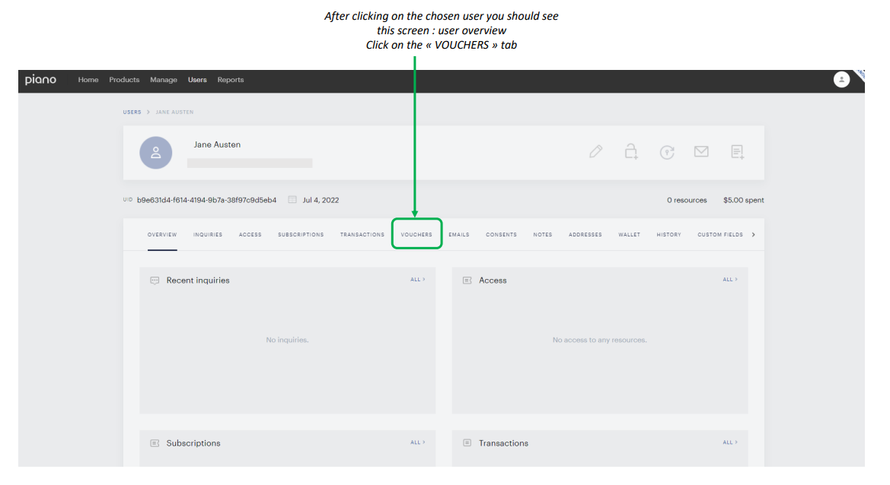The height and width of the screenshot is (485, 890).
Task: Open the Reports menu
Action: click(231, 80)
